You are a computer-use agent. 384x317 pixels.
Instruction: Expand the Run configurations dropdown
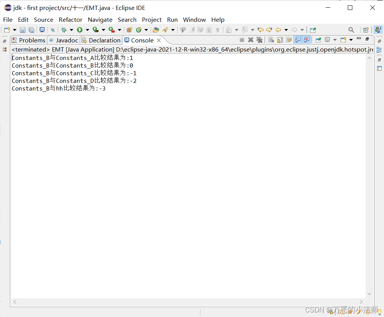87,30
